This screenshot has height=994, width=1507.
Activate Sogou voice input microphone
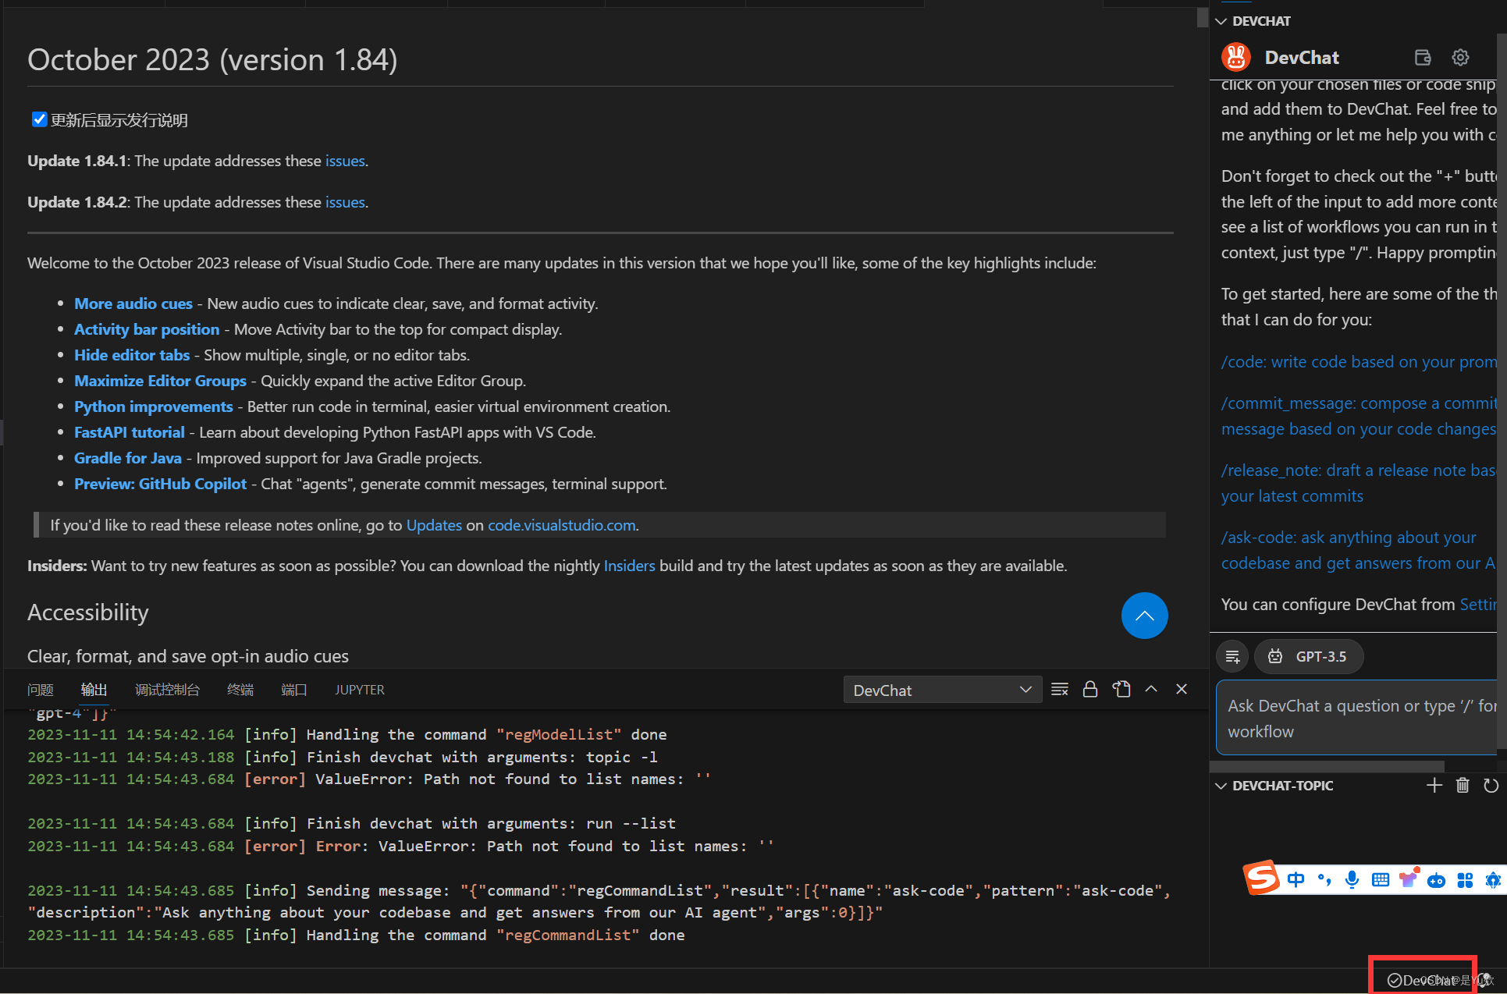point(1352,880)
